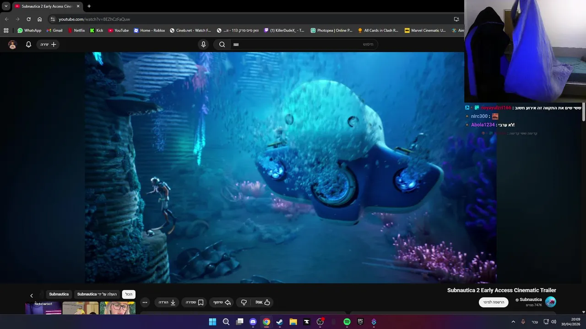Open the Kick bookmark
Screen dimensions: 586x329
click(96, 31)
